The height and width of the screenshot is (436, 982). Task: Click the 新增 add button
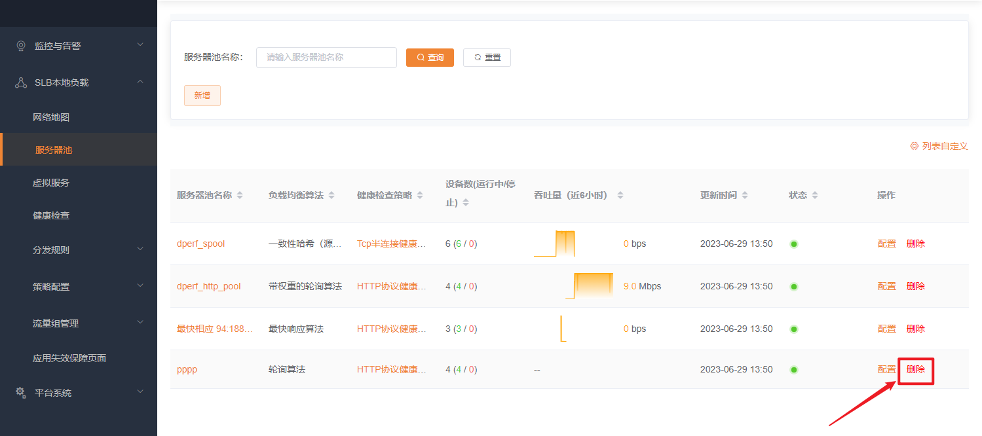tap(202, 96)
